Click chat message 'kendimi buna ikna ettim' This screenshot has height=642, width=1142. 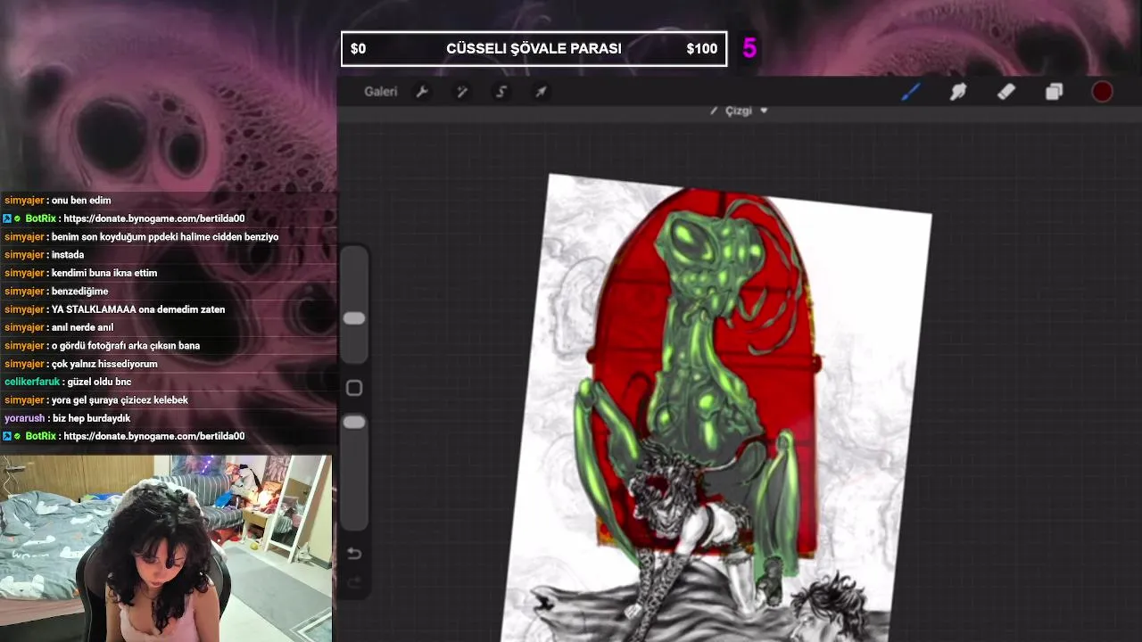point(104,273)
